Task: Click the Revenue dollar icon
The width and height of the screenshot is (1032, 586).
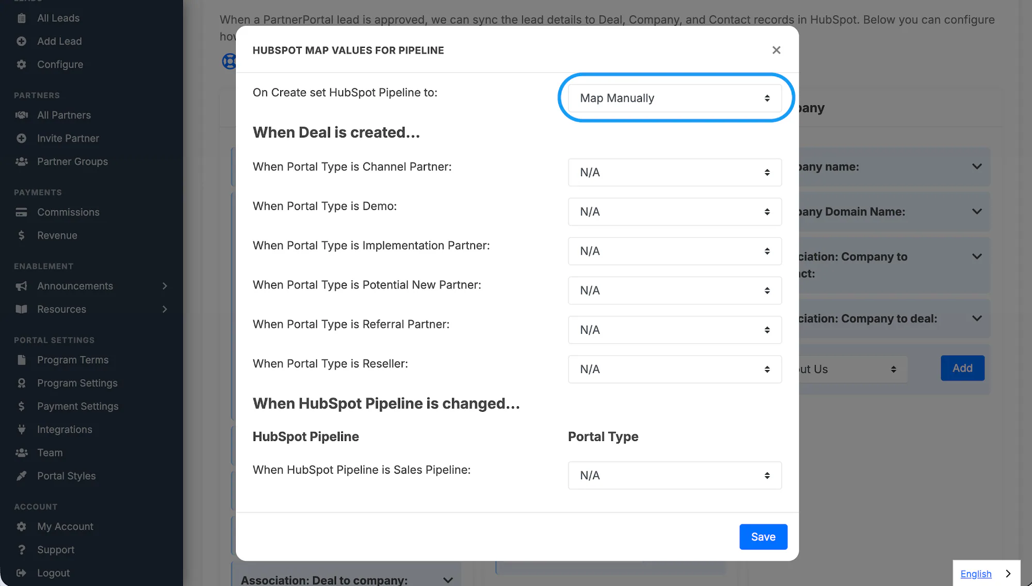Action: [21, 235]
